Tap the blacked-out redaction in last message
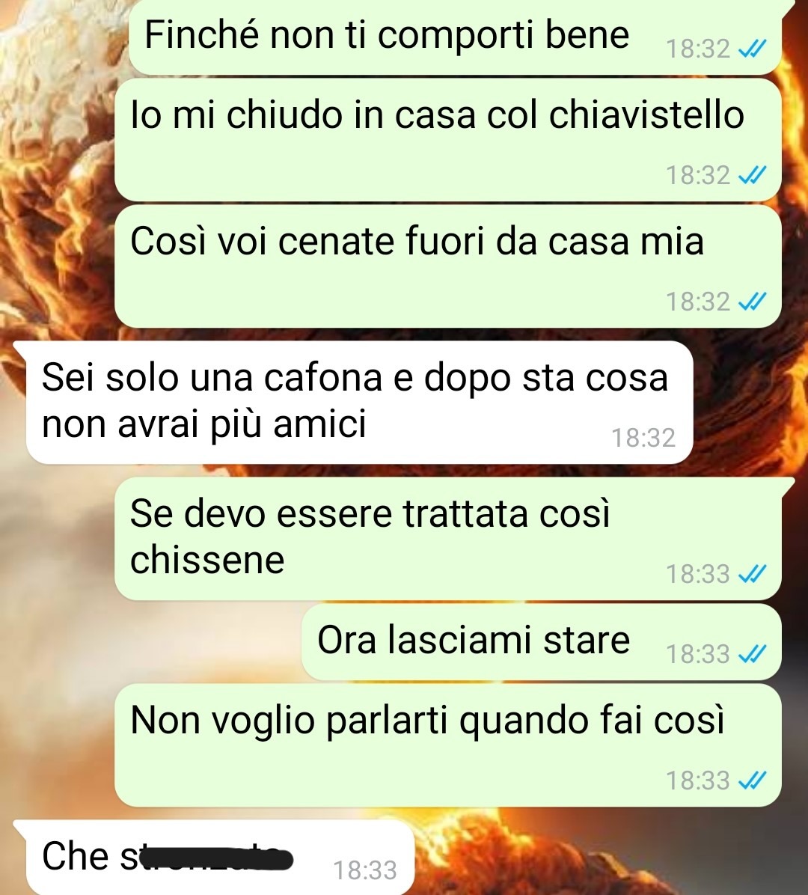This screenshot has width=808, height=895. (215, 858)
